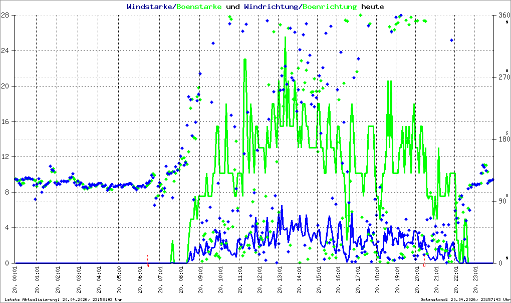
Task: Click the 28 label on the left axis
Action: pyautogui.click(x=5, y=15)
